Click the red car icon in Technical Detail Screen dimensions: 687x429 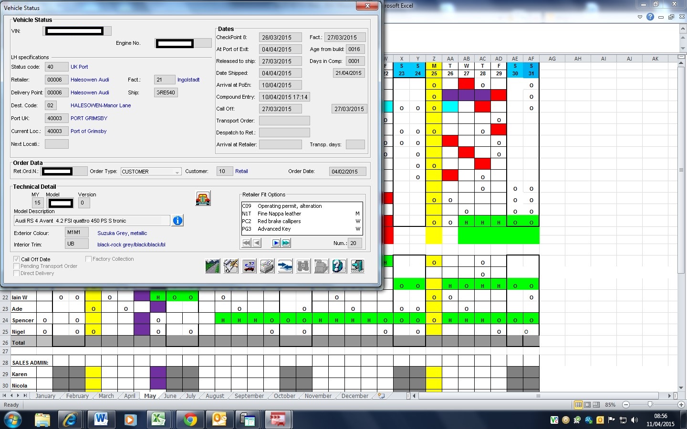pyautogui.click(x=203, y=198)
